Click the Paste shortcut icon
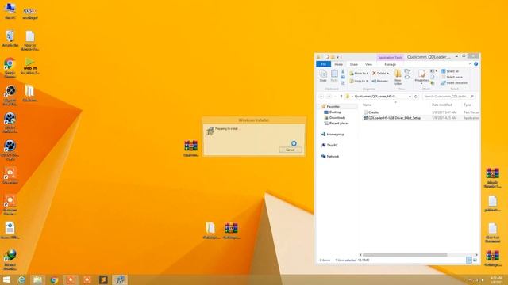The width and height of the screenshot is (508, 285). pyautogui.click(x=343, y=82)
